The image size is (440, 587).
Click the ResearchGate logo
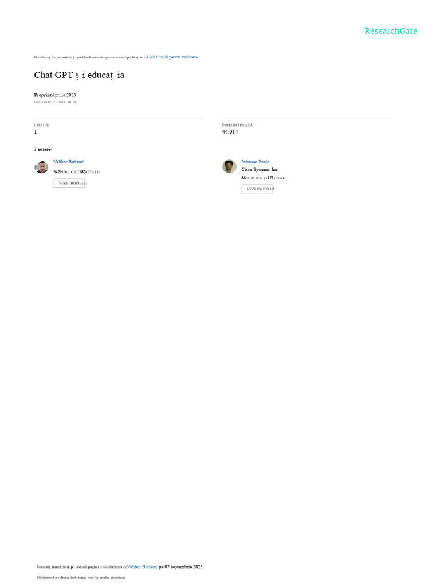tap(391, 31)
